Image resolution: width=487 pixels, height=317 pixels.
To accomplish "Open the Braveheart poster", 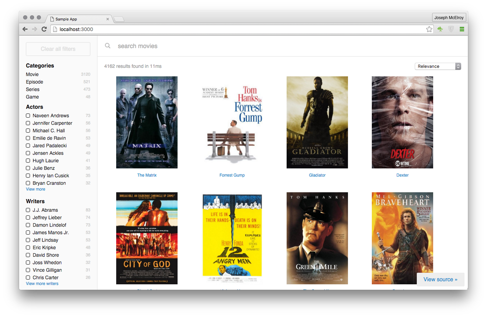I will [x=402, y=238].
